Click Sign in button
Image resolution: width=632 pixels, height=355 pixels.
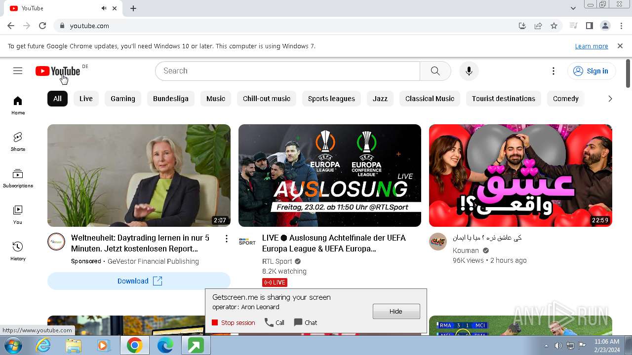tap(591, 71)
